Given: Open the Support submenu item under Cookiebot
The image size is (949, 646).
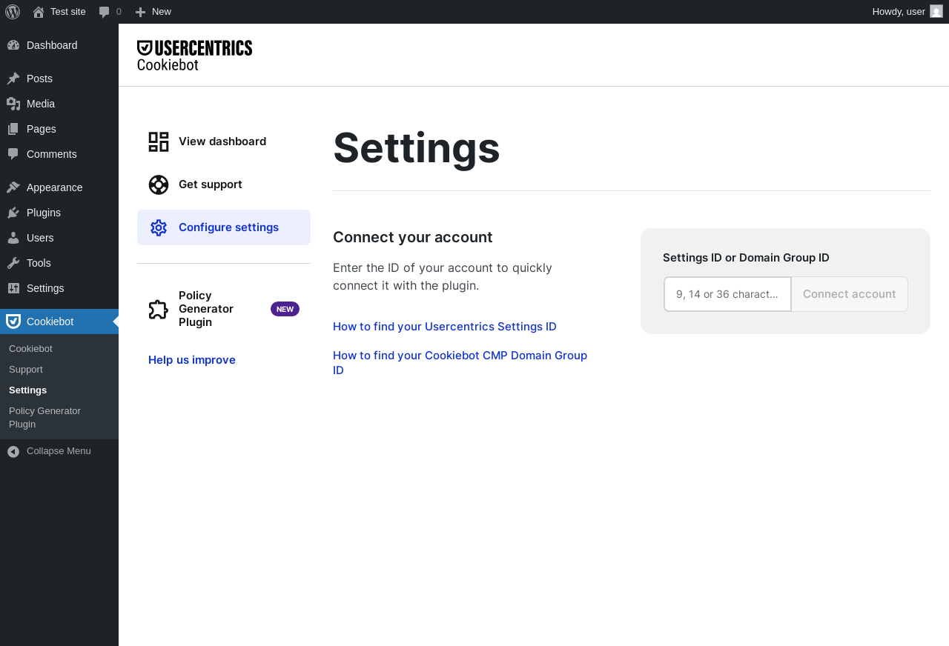Looking at the screenshot, I should click(x=26, y=369).
